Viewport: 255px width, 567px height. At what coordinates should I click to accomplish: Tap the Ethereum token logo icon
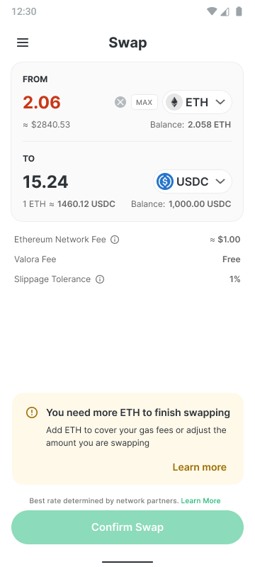(174, 102)
